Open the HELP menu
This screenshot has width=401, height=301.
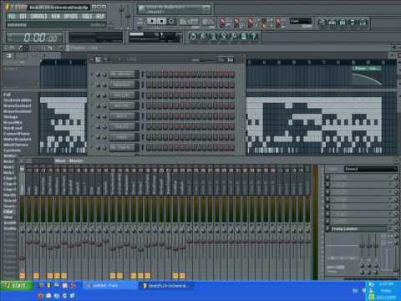pos(100,17)
